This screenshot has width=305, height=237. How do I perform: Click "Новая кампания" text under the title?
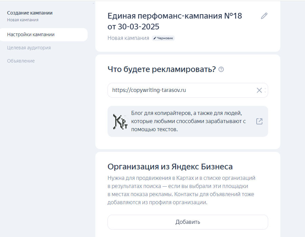[128, 38]
